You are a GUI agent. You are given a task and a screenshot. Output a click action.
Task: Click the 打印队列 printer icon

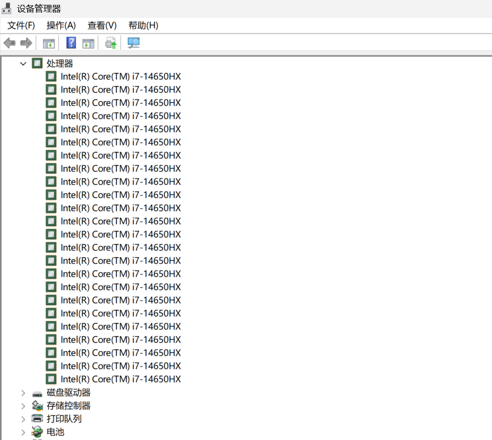tap(37, 419)
